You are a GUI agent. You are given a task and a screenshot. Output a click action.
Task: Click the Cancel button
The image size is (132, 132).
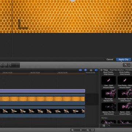coord(110,59)
